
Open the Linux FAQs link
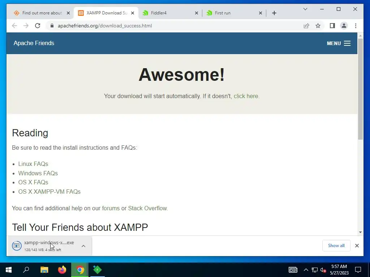pyautogui.click(x=33, y=164)
